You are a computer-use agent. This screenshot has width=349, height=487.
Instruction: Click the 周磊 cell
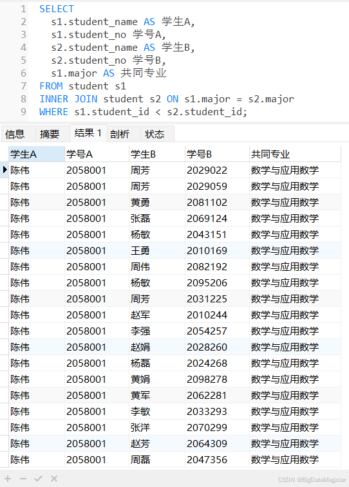coord(157,460)
